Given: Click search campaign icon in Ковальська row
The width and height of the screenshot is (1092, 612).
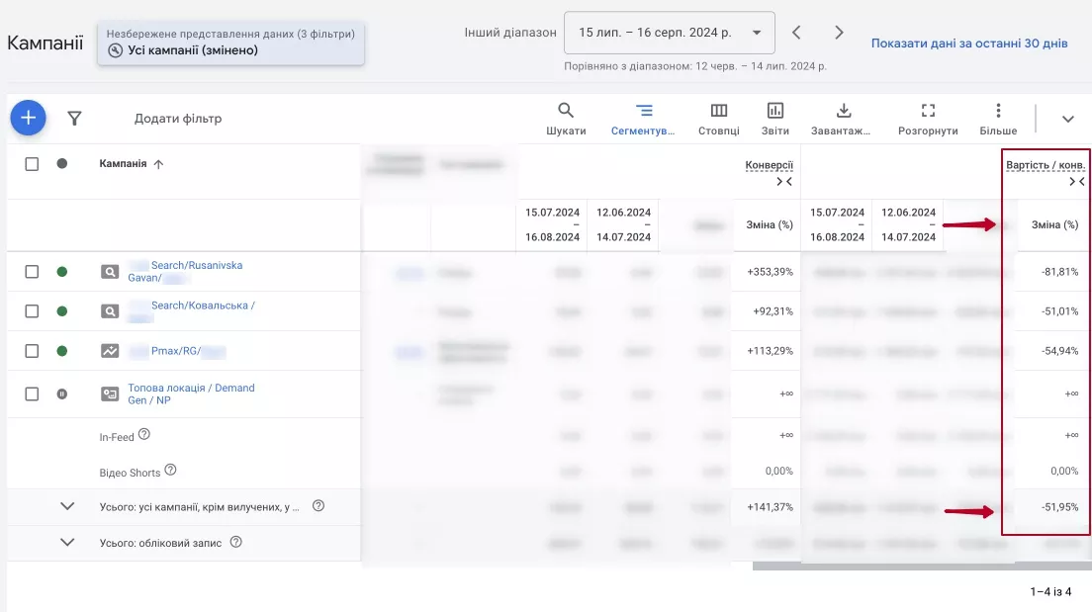Looking at the screenshot, I should 110,311.
